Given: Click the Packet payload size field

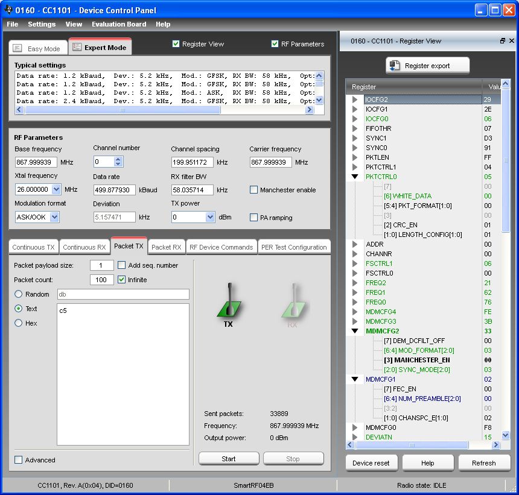Looking at the screenshot, I should pos(101,265).
